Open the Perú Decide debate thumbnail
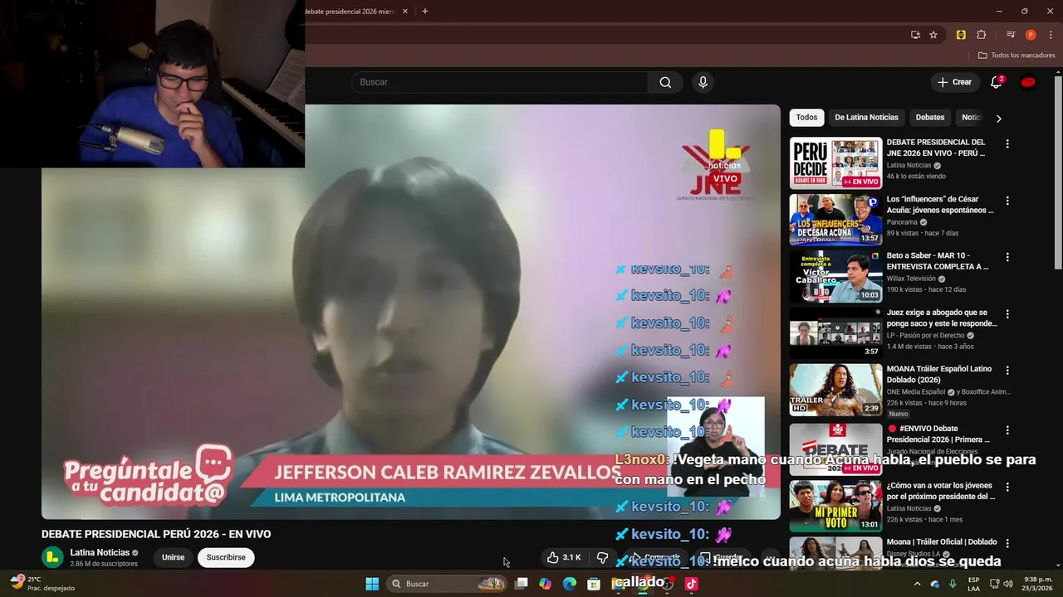 pyautogui.click(x=835, y=163)
